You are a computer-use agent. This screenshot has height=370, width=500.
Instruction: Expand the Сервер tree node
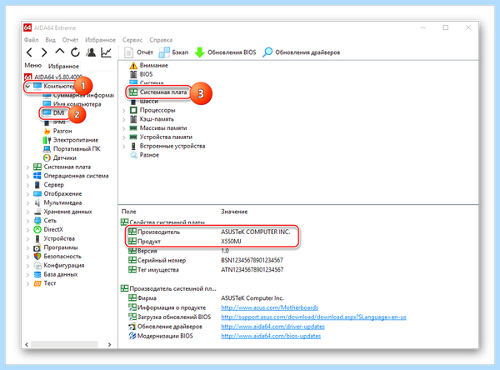(28, 185)
